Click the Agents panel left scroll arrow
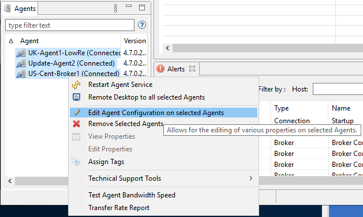Image resolution: width=363 pixels, height=217 pixels. pyautogui.click(x=10, y=181)
